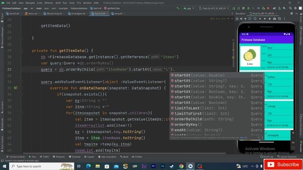The width and height of the screenshot is (303, 170).
Task: Open the Refactor menu
Action: [49, 3]
